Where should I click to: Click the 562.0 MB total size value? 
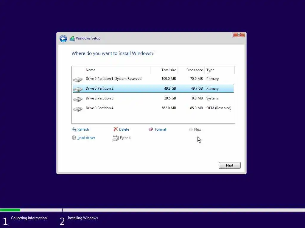pos(169,108)
